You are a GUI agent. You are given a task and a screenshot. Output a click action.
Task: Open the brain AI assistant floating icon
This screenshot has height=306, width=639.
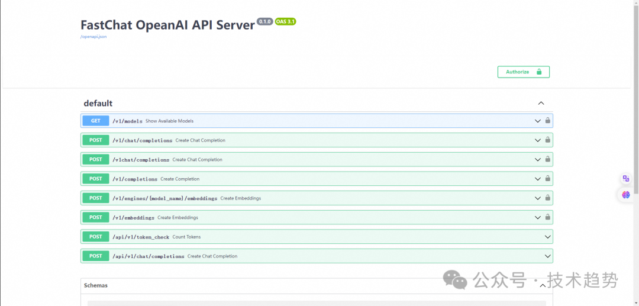tap(626, 195)
